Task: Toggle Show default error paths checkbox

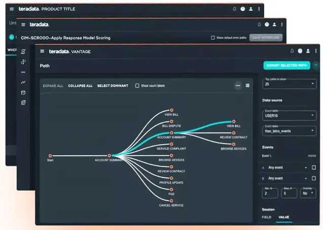Action: [213, 38]
